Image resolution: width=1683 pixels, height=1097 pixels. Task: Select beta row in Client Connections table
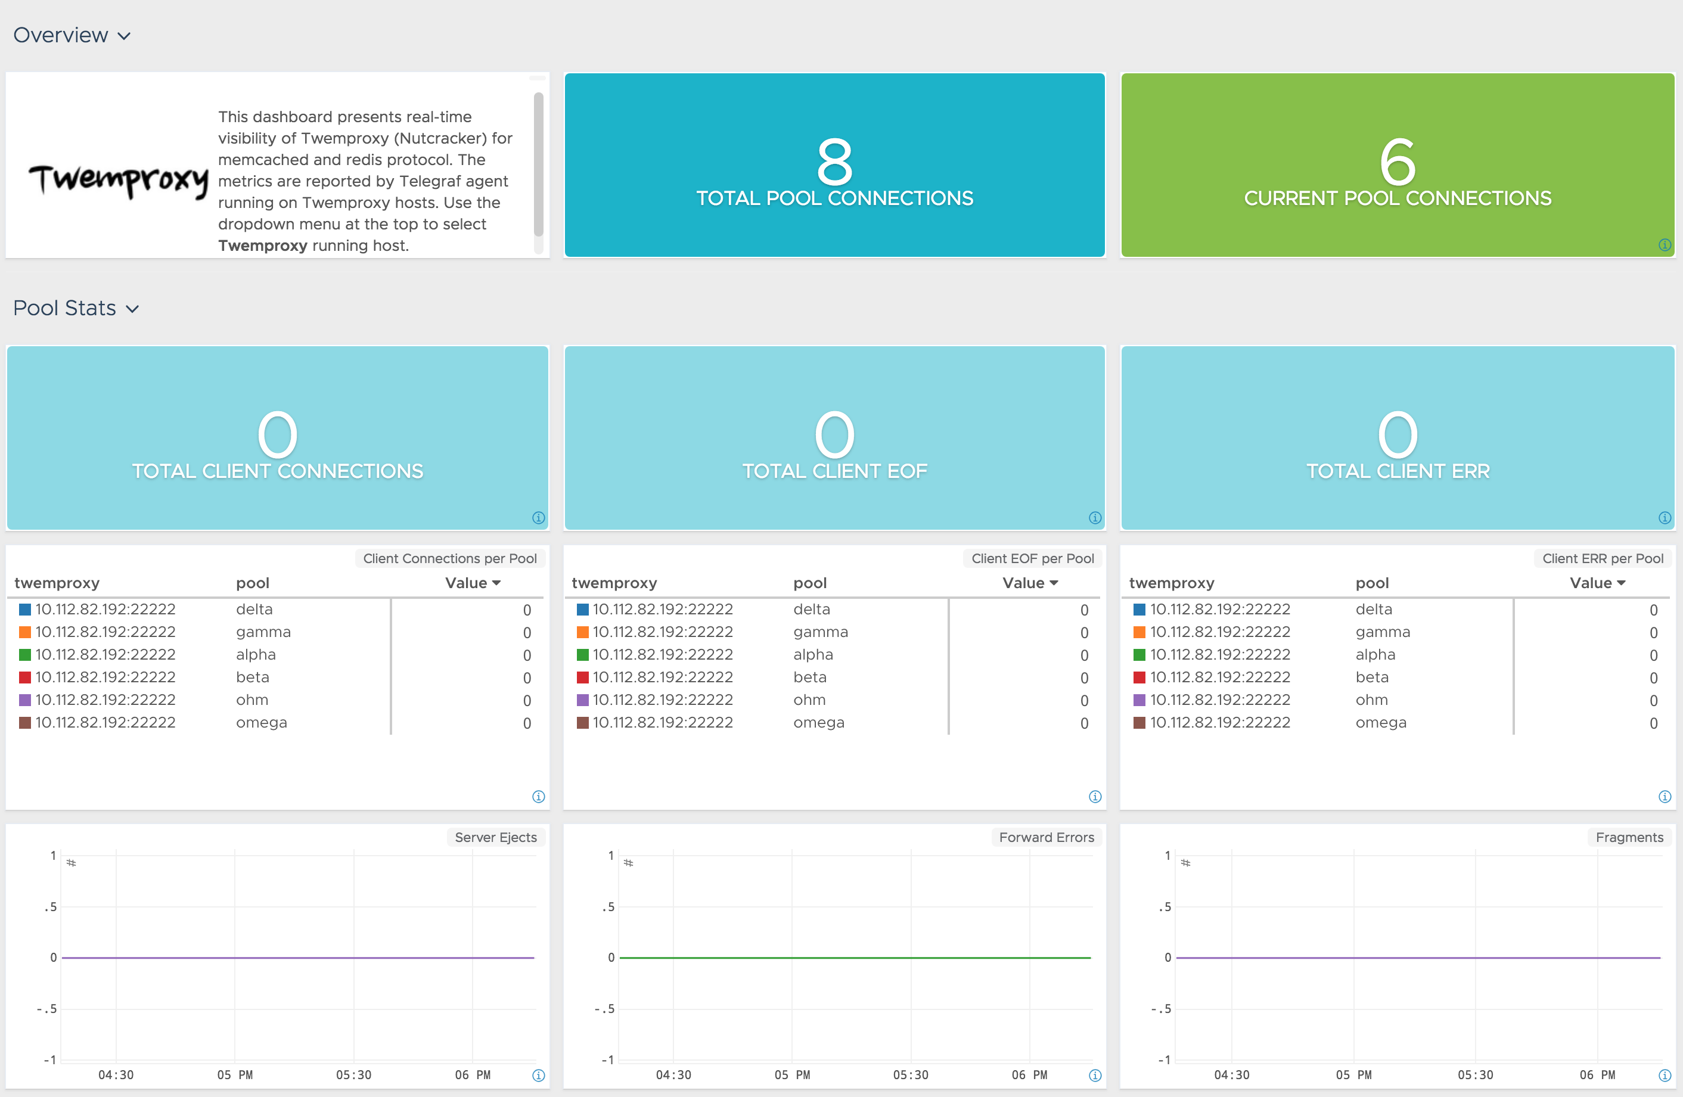pyautogui.click(x=276, y=677)
